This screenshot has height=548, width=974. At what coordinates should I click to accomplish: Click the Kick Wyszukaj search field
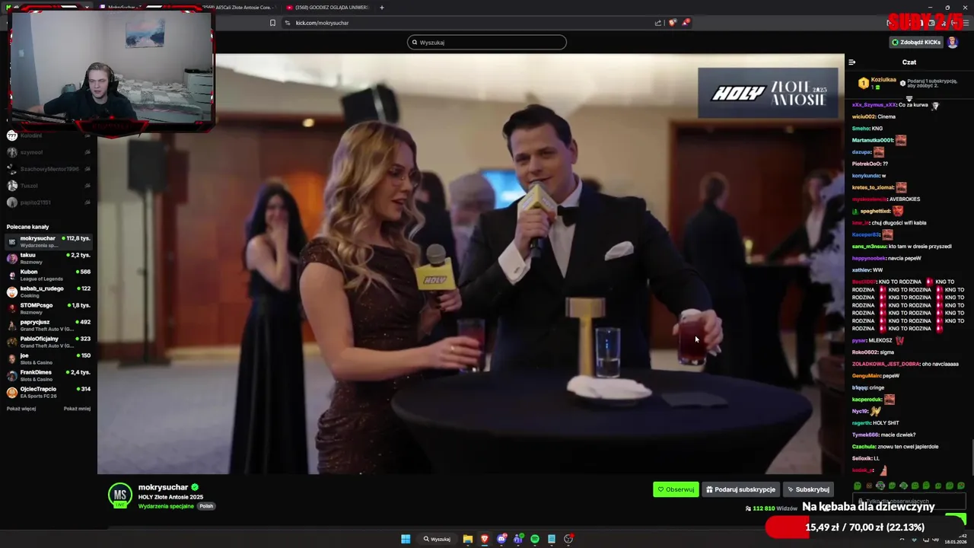coord(487,43)
